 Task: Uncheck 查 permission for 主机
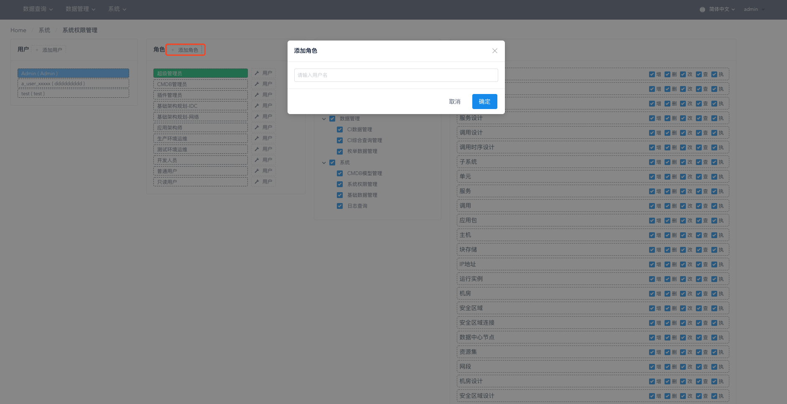point(699,235)
